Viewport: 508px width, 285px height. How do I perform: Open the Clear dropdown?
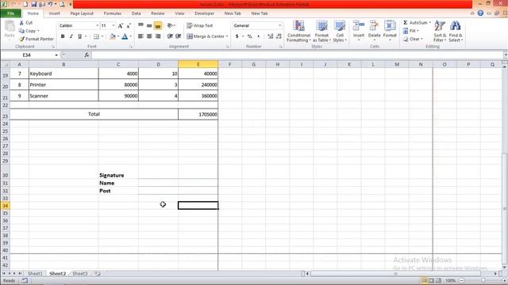click(413, 39)
